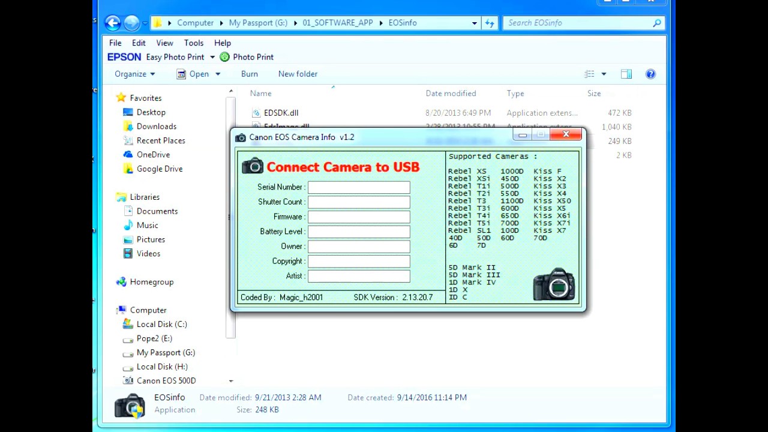Toggle the preview pane icon

point(626,74)
